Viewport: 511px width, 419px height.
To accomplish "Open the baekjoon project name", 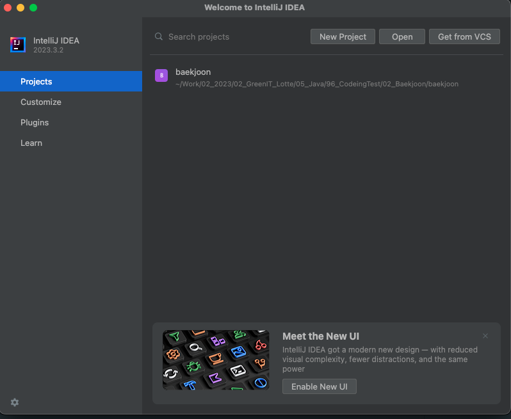I will tap(193, 72).
